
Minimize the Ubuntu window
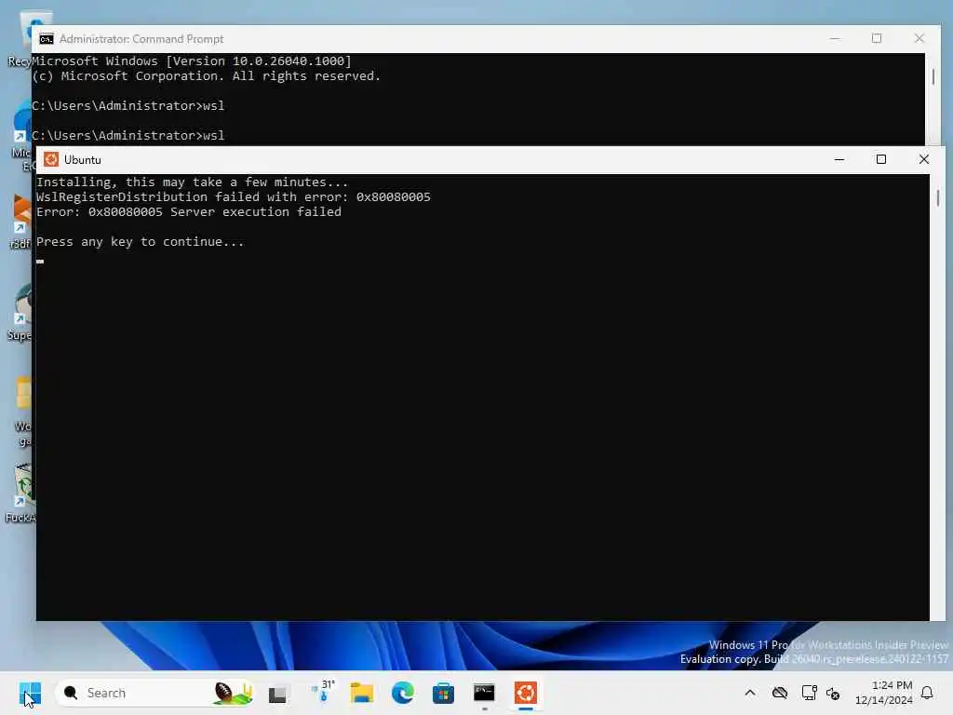pyautogui.click(x=839, y=159)
